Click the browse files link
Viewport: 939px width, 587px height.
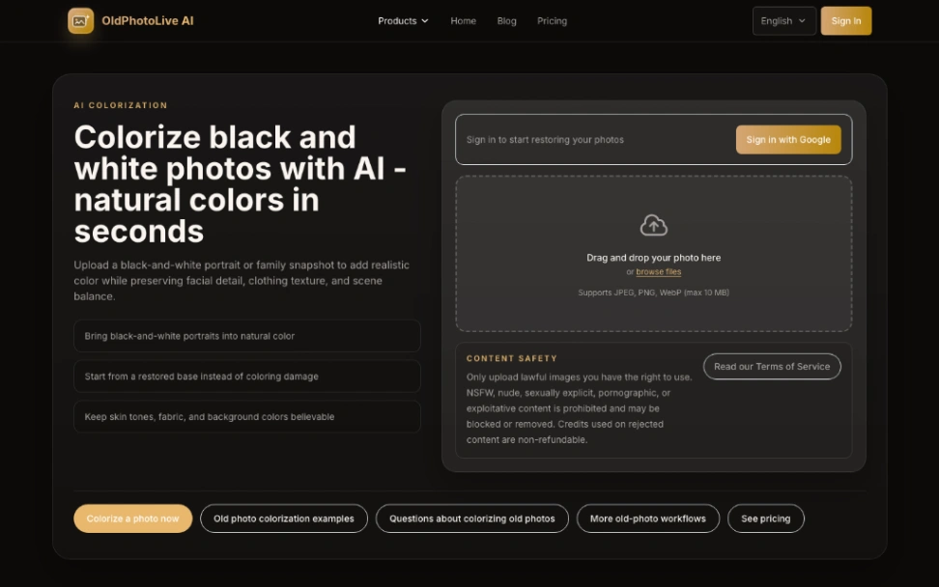point(658,271)
